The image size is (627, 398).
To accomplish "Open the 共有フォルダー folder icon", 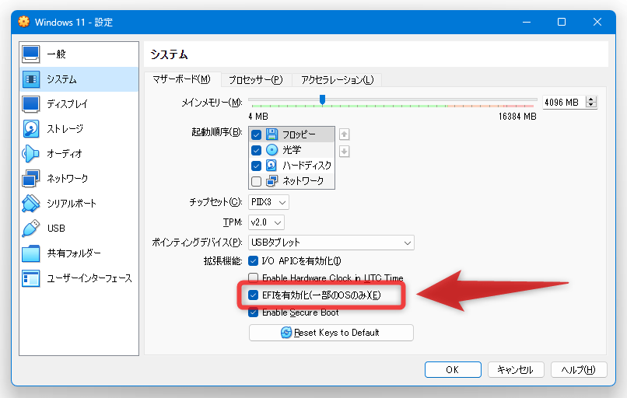I will [31, 253].
